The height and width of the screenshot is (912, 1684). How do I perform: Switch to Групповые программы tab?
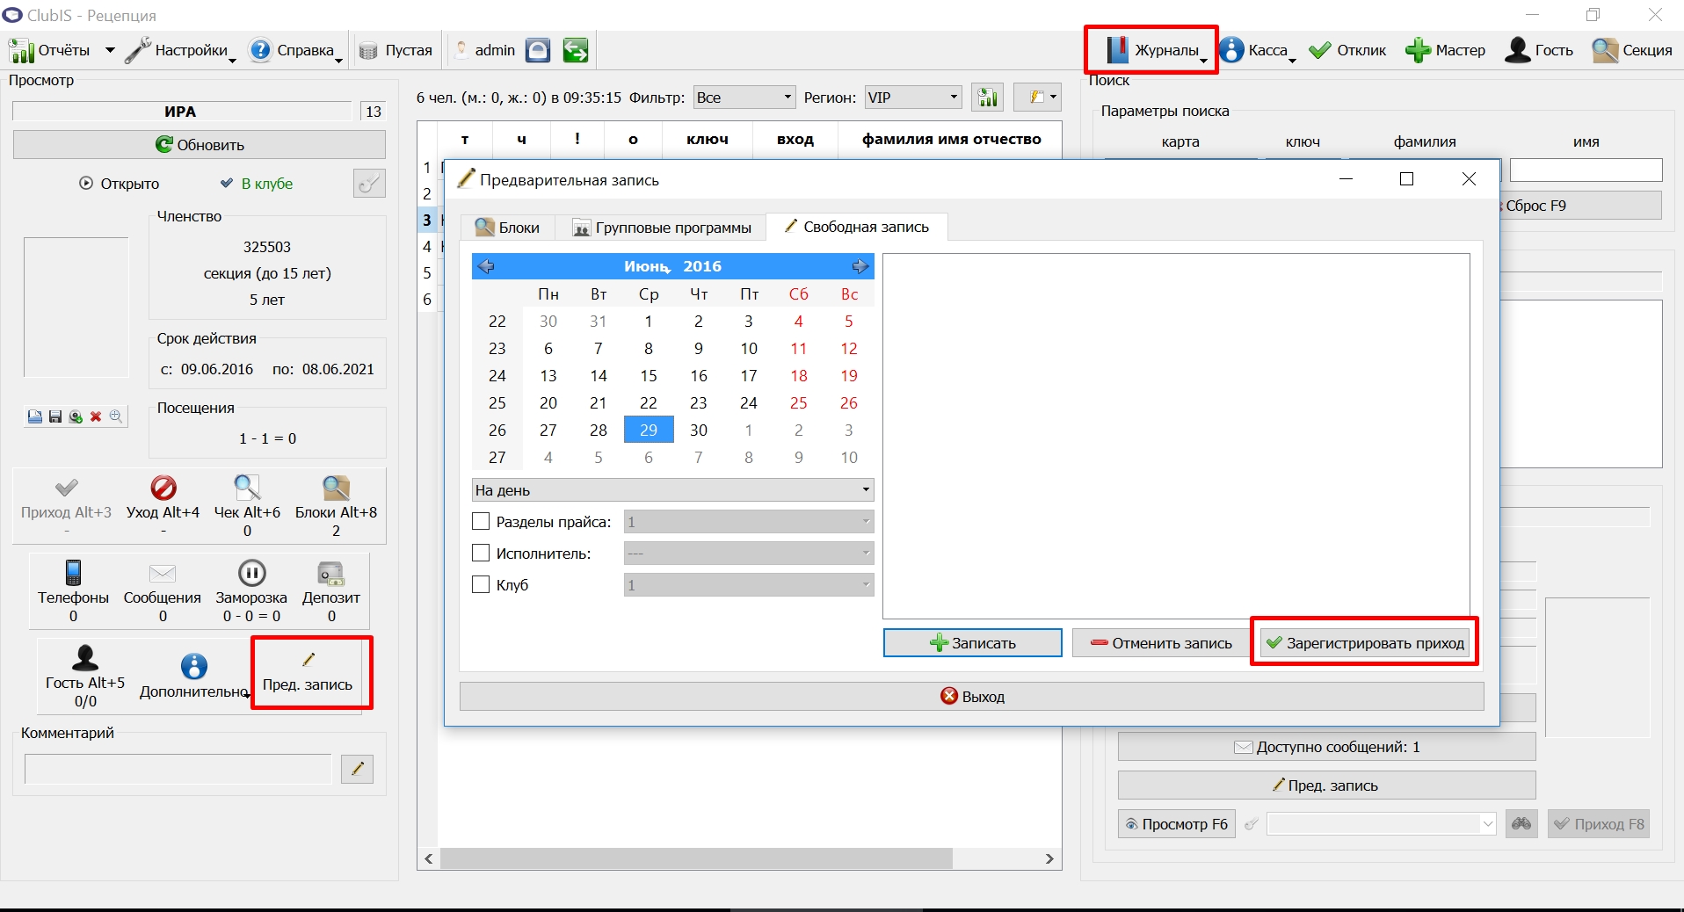tap(662, 228)
